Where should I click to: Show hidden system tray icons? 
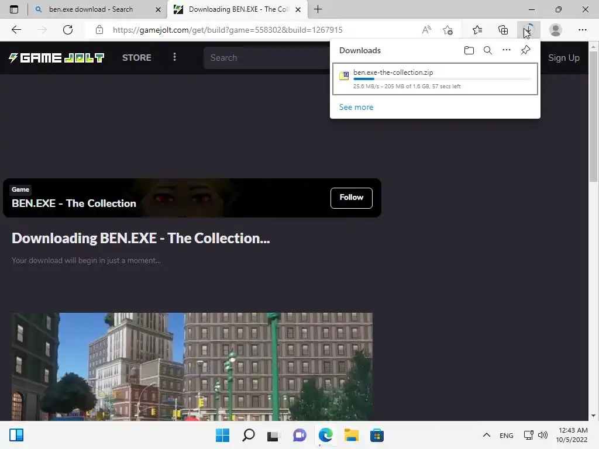[486, 435]
